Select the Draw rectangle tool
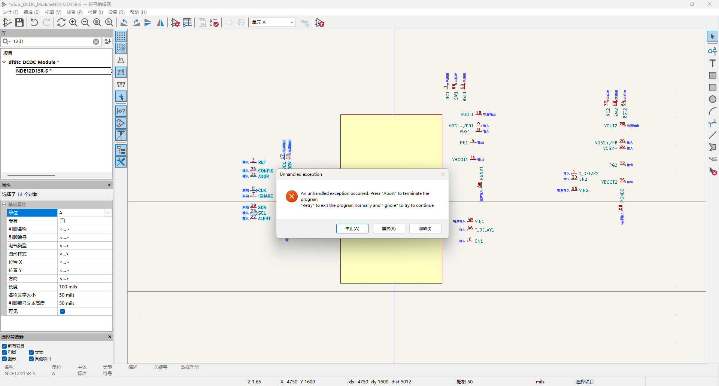Viewport: 719px width, 386px height. click(x=712, y=87)
